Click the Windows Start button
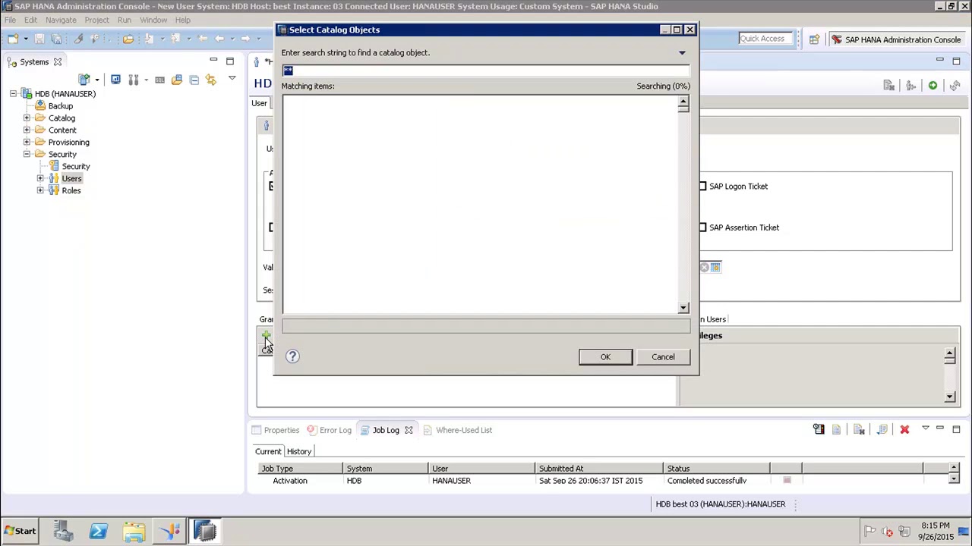This screenshot has width=972, height=546. (19, 531)
